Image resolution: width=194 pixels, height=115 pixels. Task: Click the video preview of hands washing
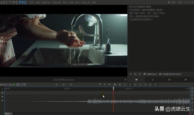64,41
